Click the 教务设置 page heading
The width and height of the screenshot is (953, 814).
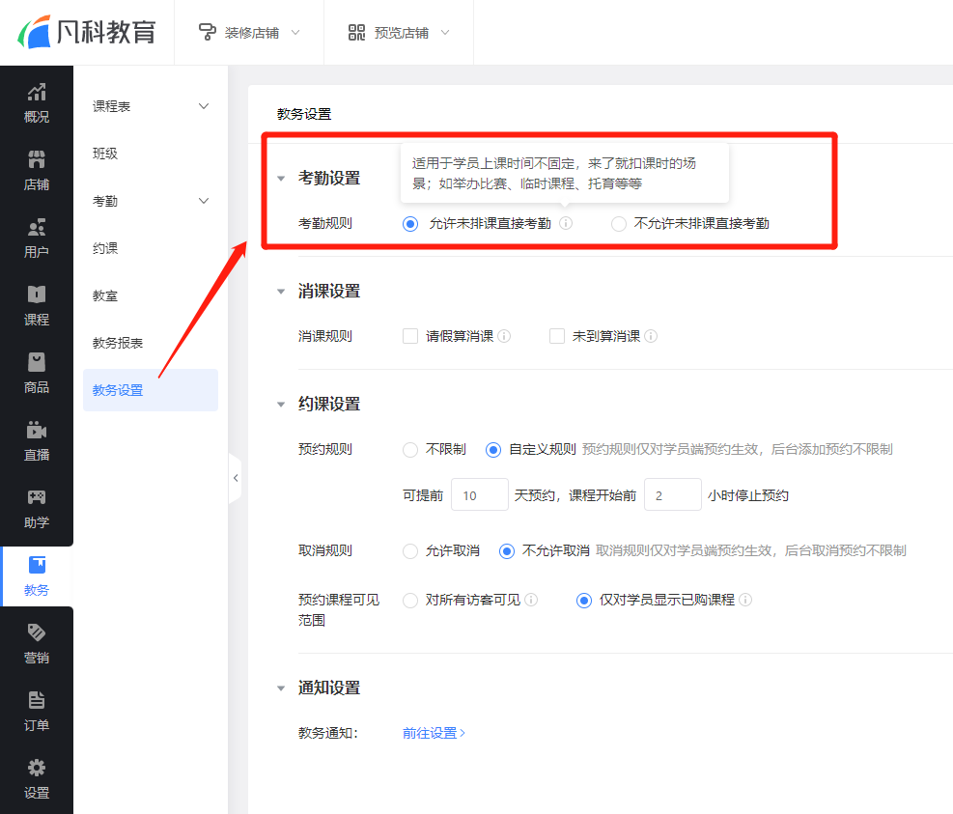[x=304, y=114]
